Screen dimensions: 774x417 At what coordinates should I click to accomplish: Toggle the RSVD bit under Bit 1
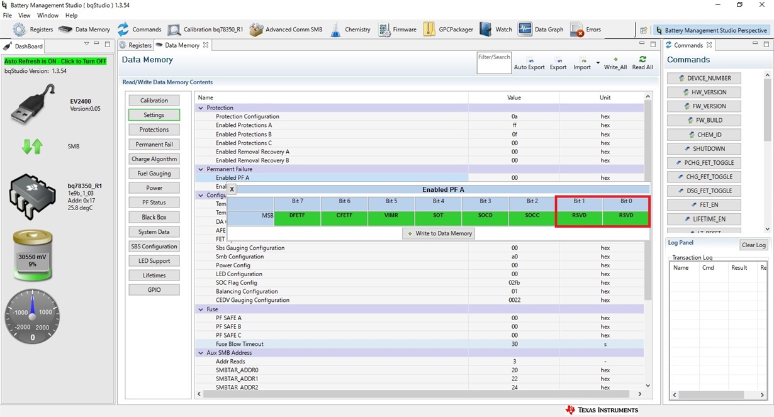[x=579, y=218]
